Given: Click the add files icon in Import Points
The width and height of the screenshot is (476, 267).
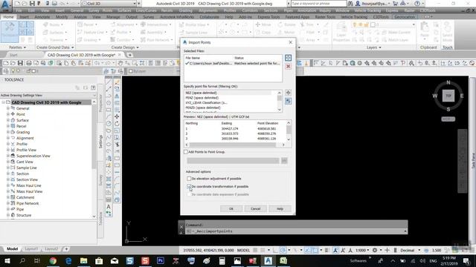Looking at the screenshot, I should point(288,58).
